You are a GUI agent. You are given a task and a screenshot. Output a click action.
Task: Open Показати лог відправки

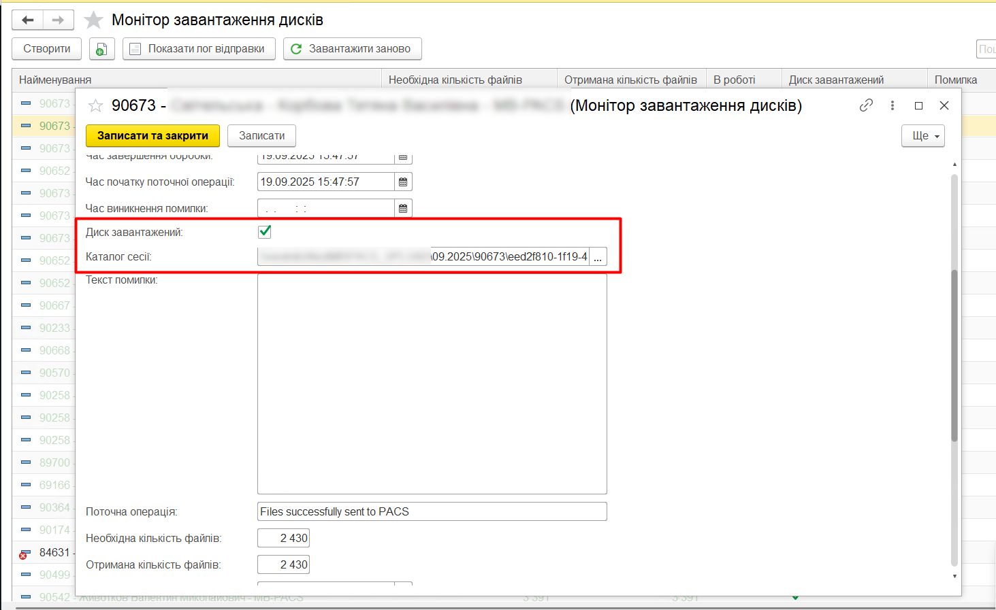coord(199,49)
